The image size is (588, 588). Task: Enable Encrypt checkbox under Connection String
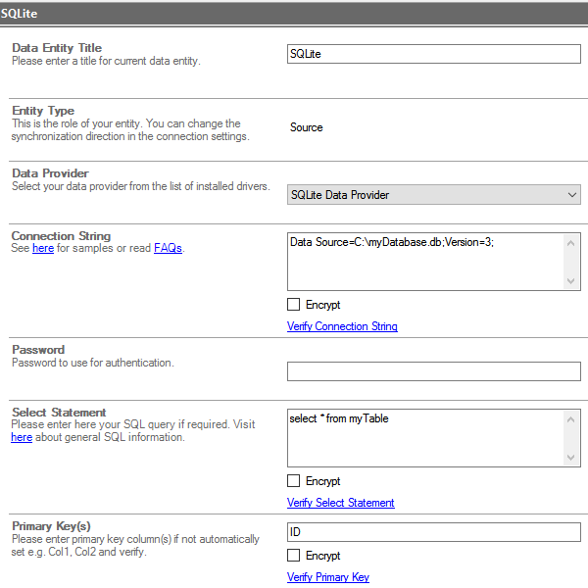coord(294,305)
